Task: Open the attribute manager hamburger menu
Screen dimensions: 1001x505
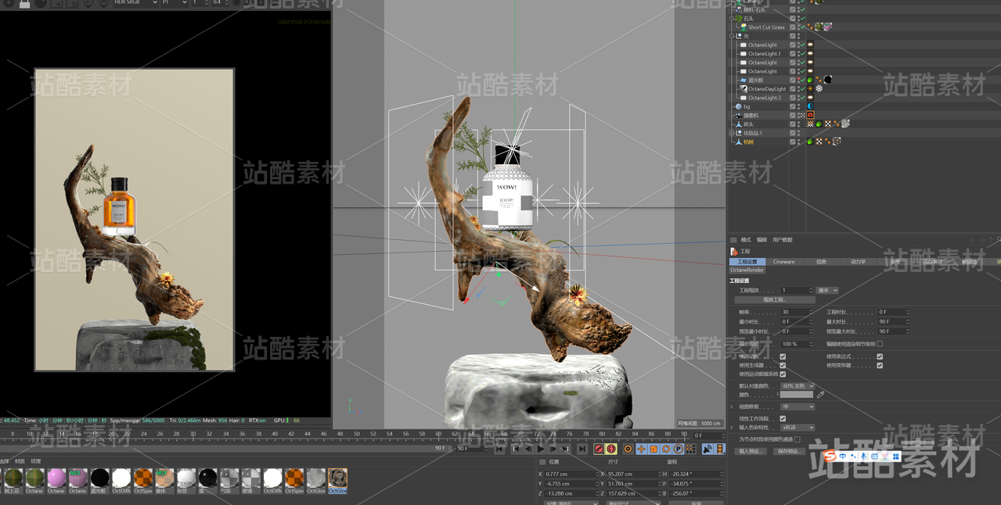Action: coord(733,240)
